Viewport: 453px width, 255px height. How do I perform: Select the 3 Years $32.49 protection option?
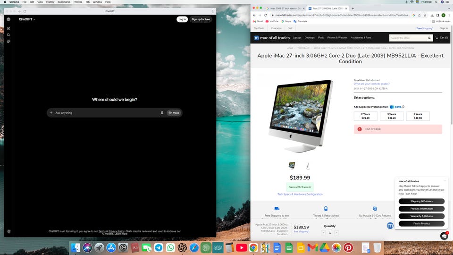click(392, 116)
